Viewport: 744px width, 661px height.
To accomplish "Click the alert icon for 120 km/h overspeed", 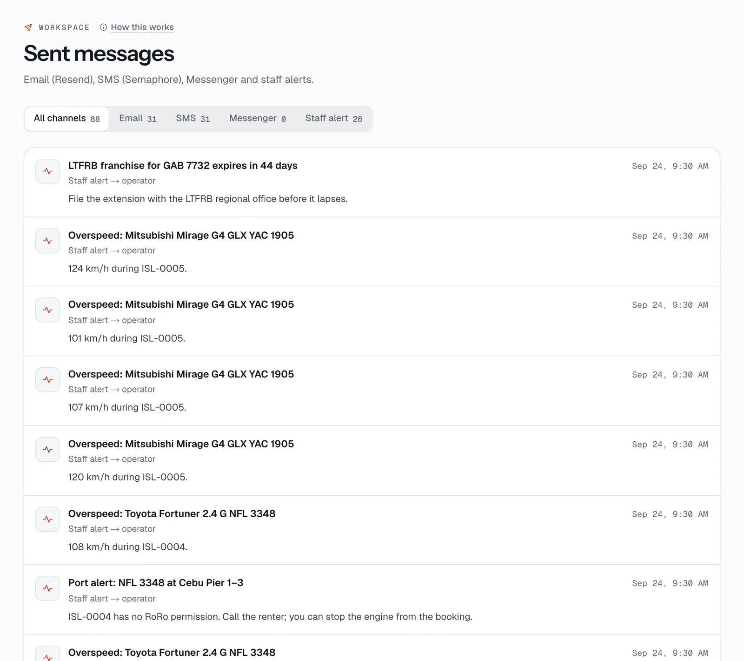I will pyautogui.click(x=48, y=450).
